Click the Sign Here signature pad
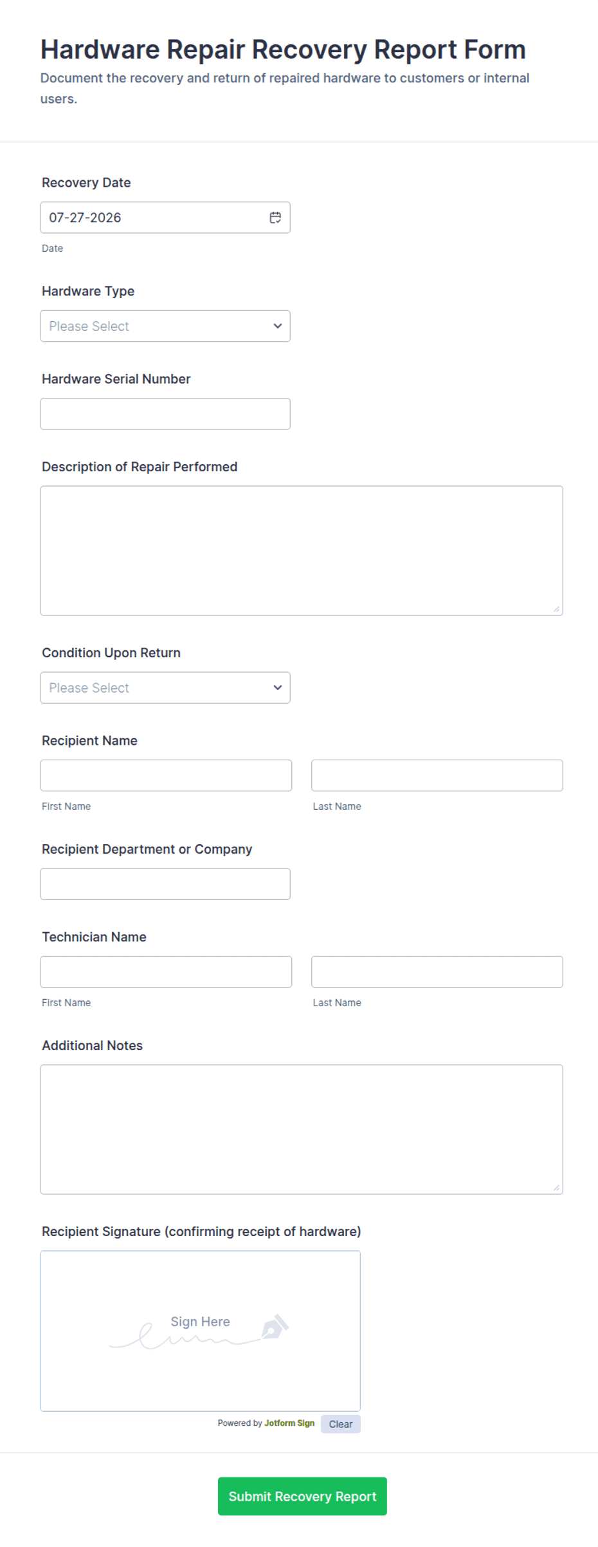598x1547 pixels. point(201,1331)
